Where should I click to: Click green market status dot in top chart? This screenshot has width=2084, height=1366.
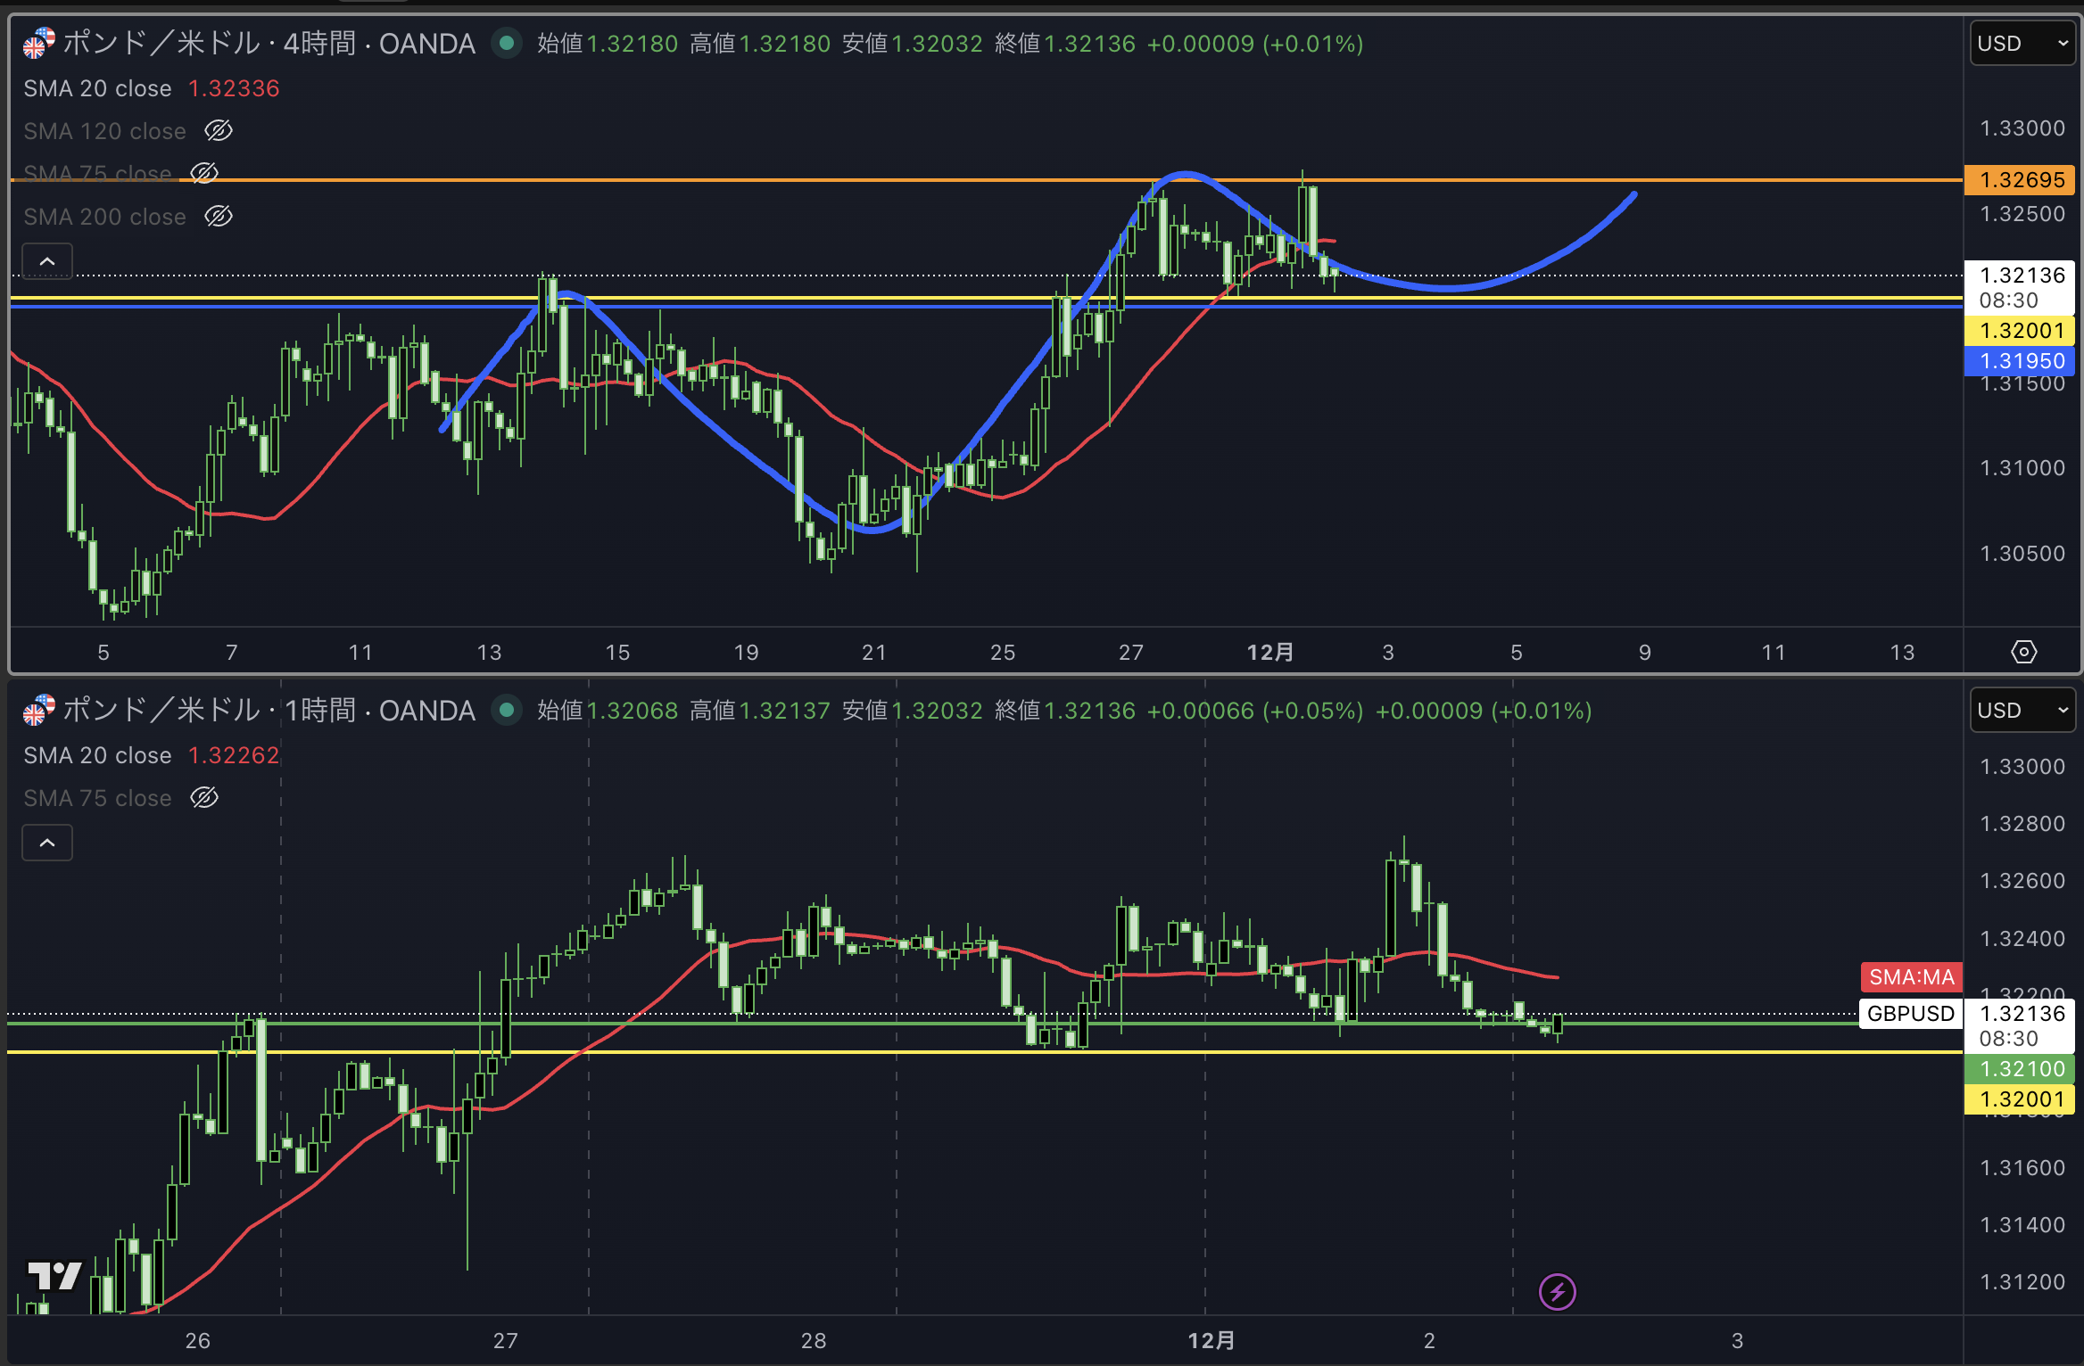(507, 43)
